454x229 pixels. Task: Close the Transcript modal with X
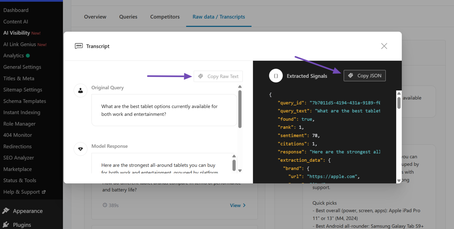point(384,46)
